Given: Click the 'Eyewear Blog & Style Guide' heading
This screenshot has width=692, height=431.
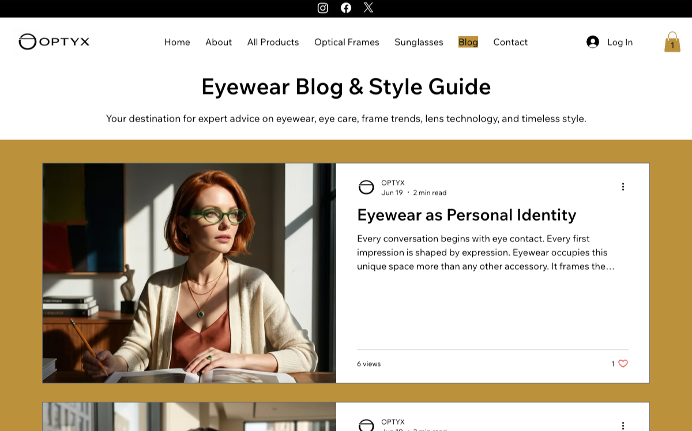Looking at the screenshot, I should pyautogui.click(x=346, y=86).
